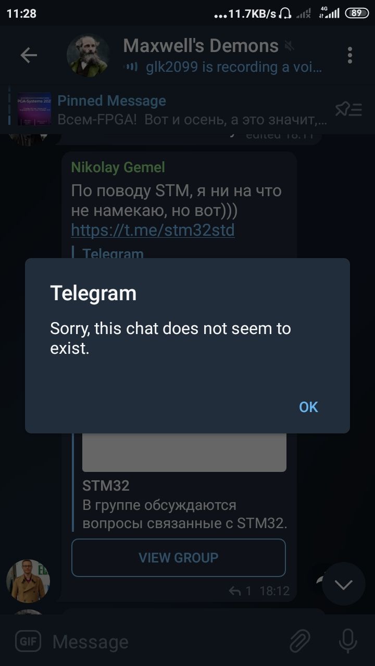
Task: Tap the VIEW GROUP button
Action: [x=179, y=557]
